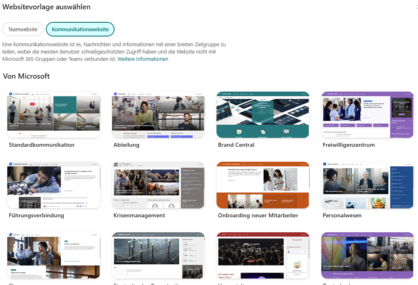Select the Krisenmanagement template thumbnail
Screen dimensions: 418x285
coord(158,185)
